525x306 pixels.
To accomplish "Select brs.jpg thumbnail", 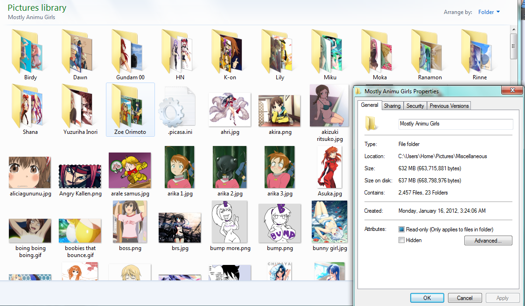I will point(180,227).
